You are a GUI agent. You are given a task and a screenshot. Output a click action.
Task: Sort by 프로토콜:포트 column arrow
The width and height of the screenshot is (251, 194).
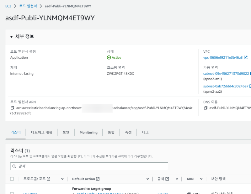(x=62, y=179)
